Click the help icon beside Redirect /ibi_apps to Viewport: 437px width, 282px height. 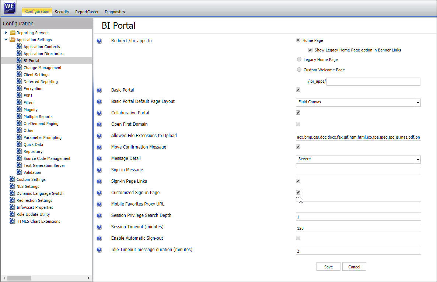(99, 41)
